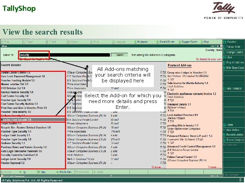This screenshot has width=245, height=183.
Task: Select Voucher Tracking Module 1.0 add-on
Action: click(x=18, y=80)
